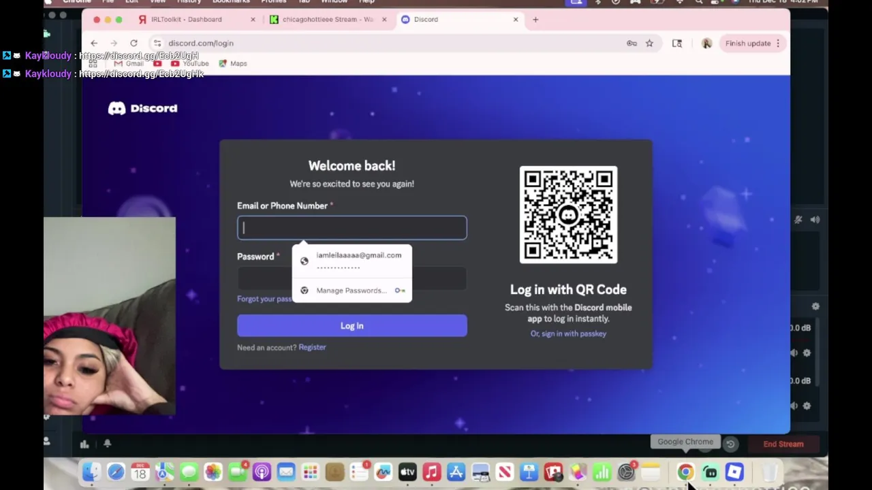The width and height of the screenshot is (872, 490).
Task: Open Numbers from the dock
Action: click(602, 472)
